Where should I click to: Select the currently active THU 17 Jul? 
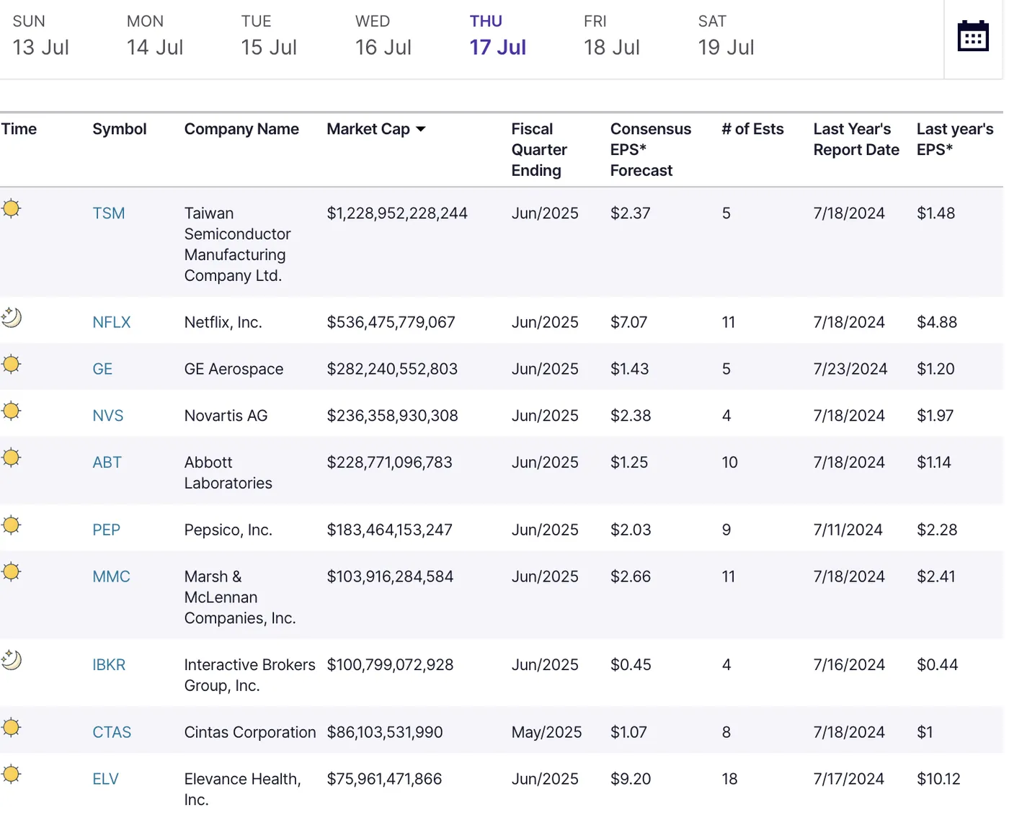(x=497, y=36)
